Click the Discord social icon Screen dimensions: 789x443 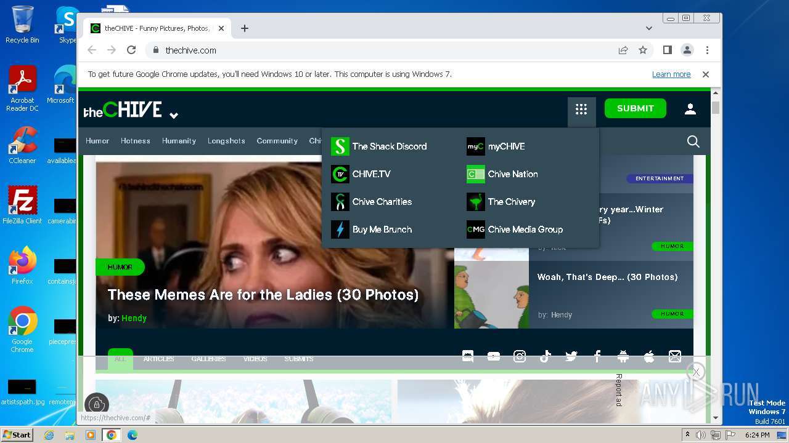click(468, 356)
